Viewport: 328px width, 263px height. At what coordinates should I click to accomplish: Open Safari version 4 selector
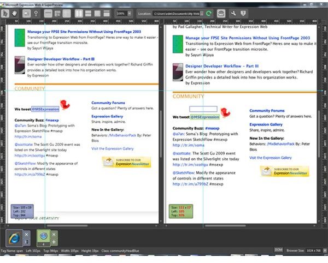(44, 244)
